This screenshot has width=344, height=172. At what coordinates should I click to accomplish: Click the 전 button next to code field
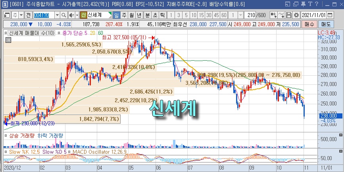[x=28, y=15]
